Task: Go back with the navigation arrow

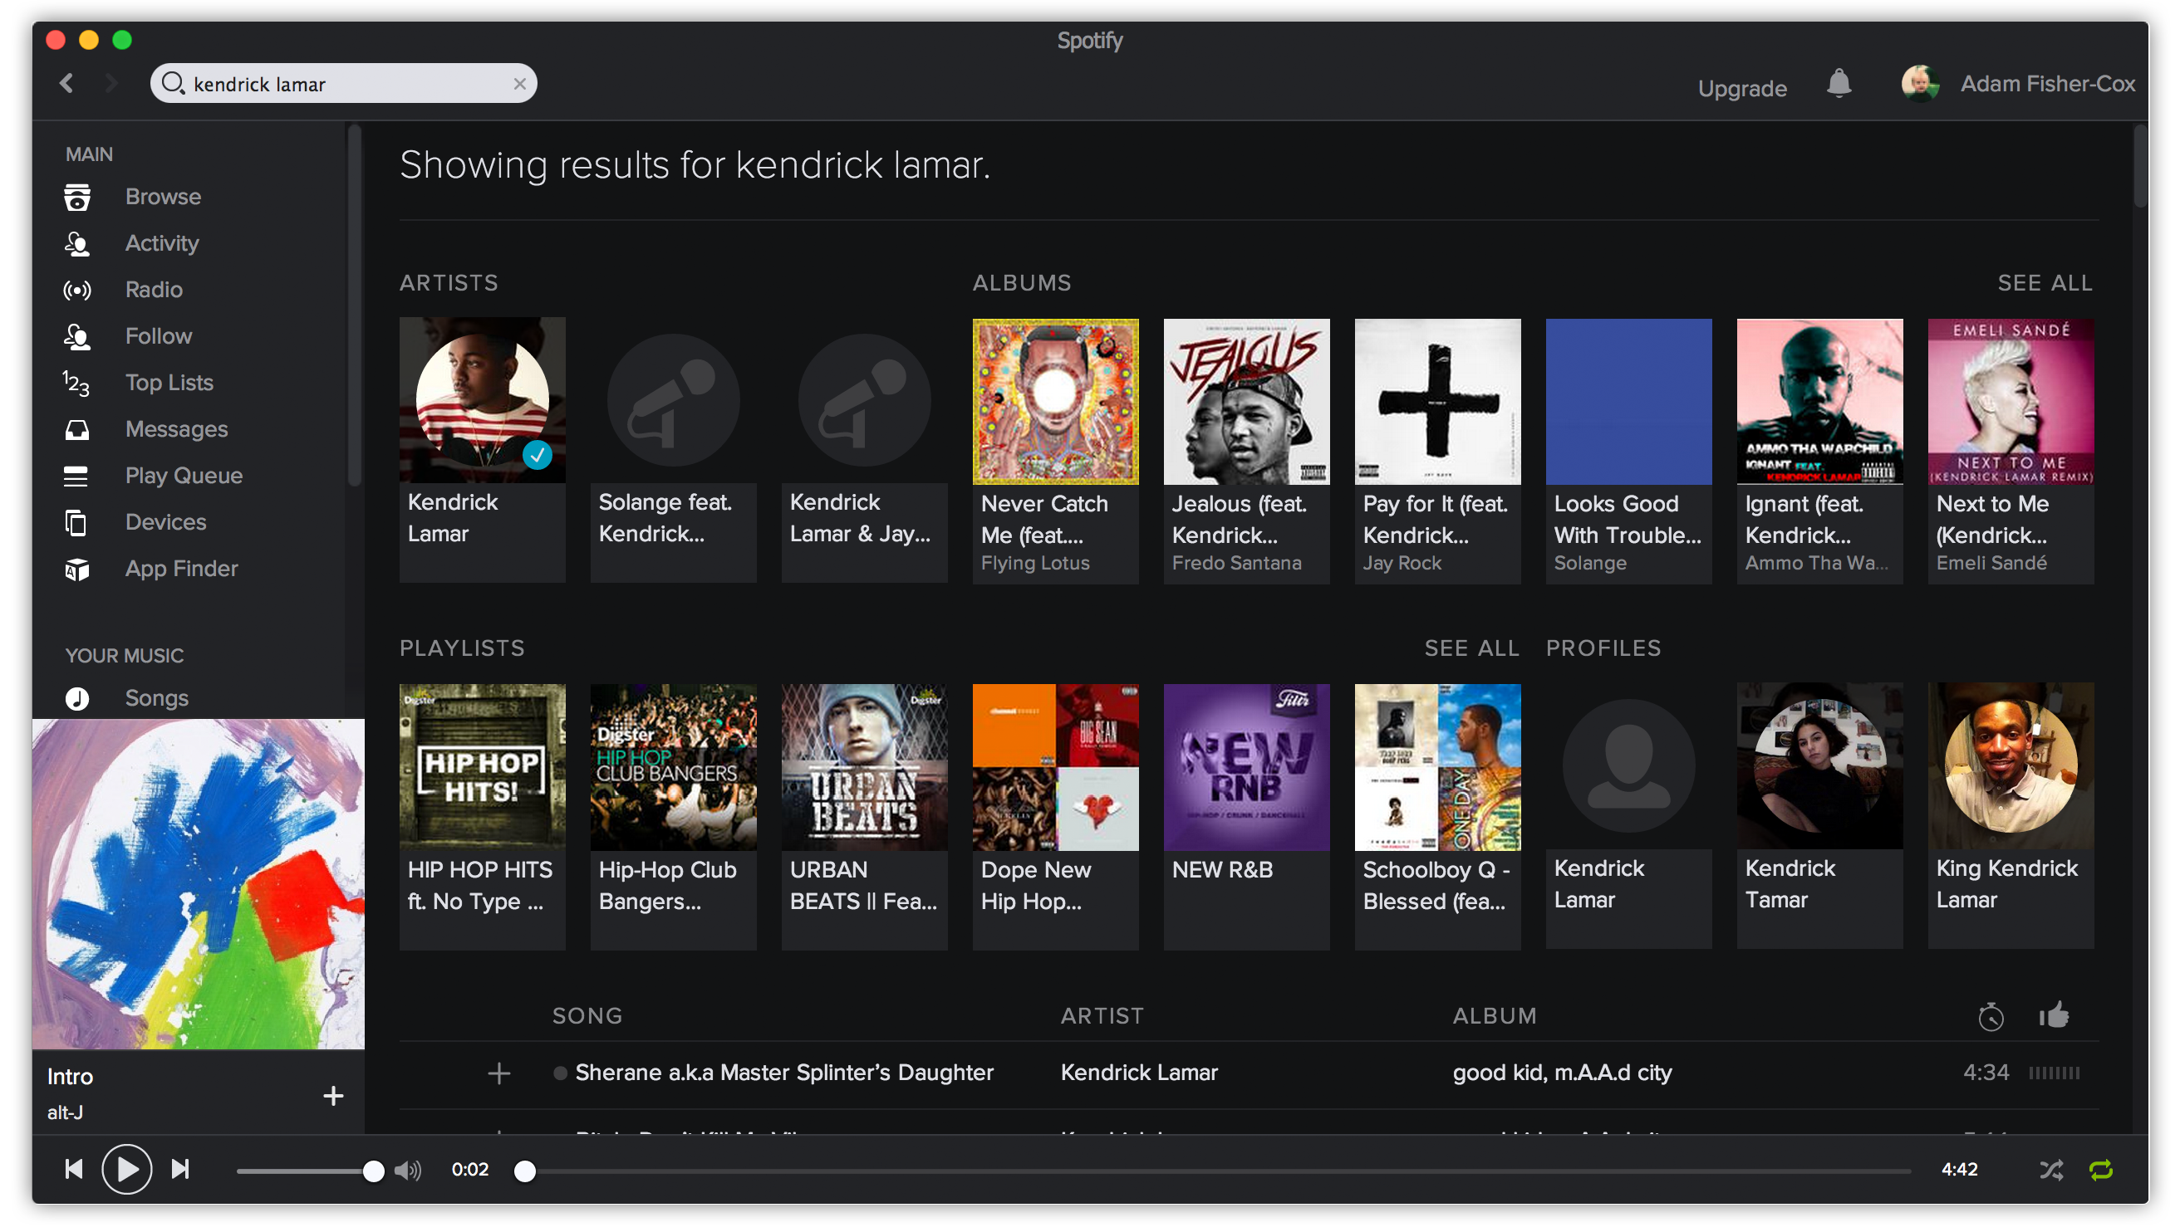Action: pyautogui.click(x=67, y=84)
